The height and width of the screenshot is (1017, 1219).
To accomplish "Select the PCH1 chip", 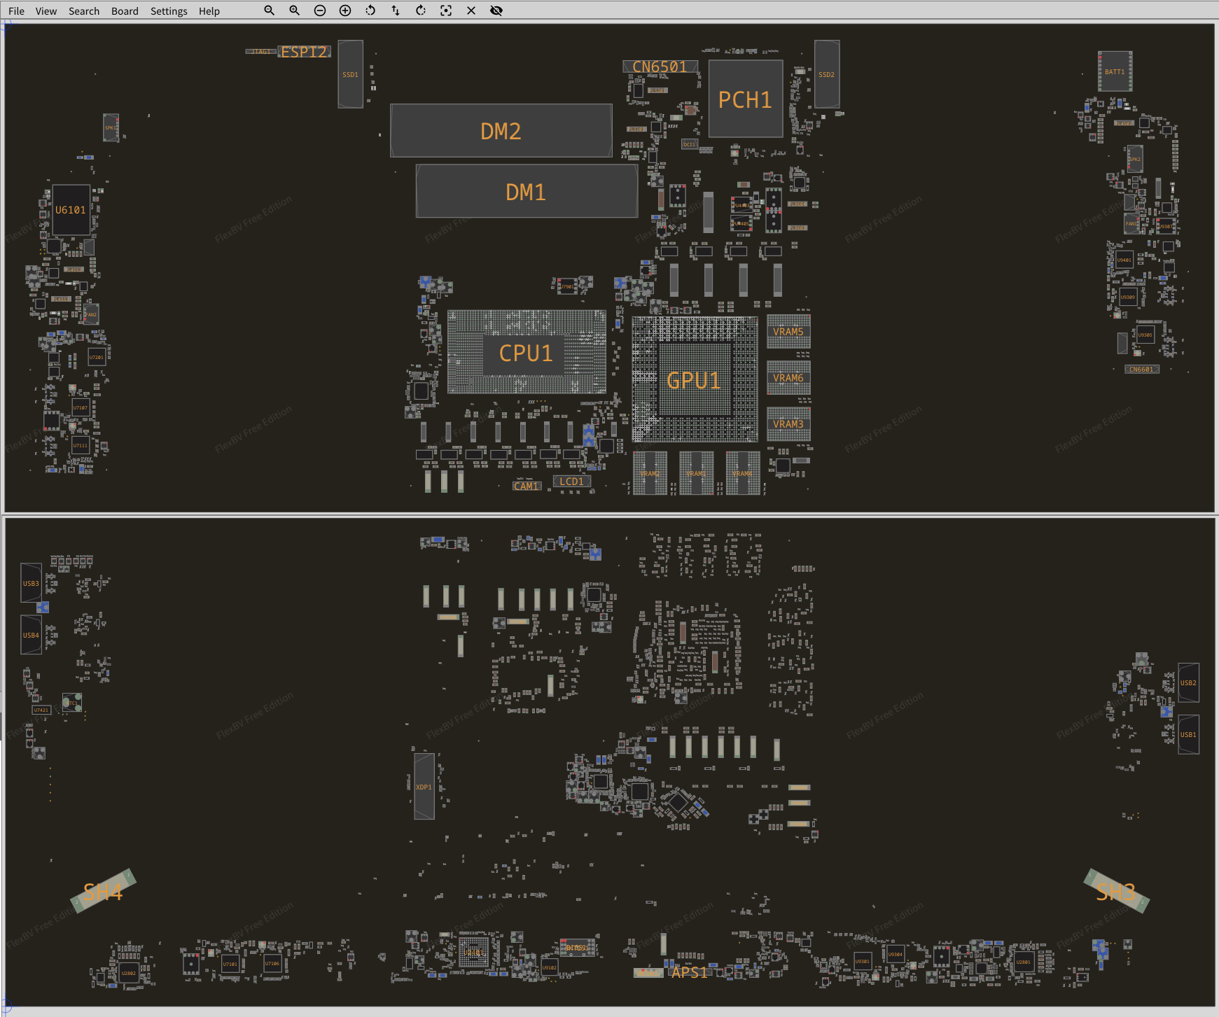I will [x=745, y=99].
